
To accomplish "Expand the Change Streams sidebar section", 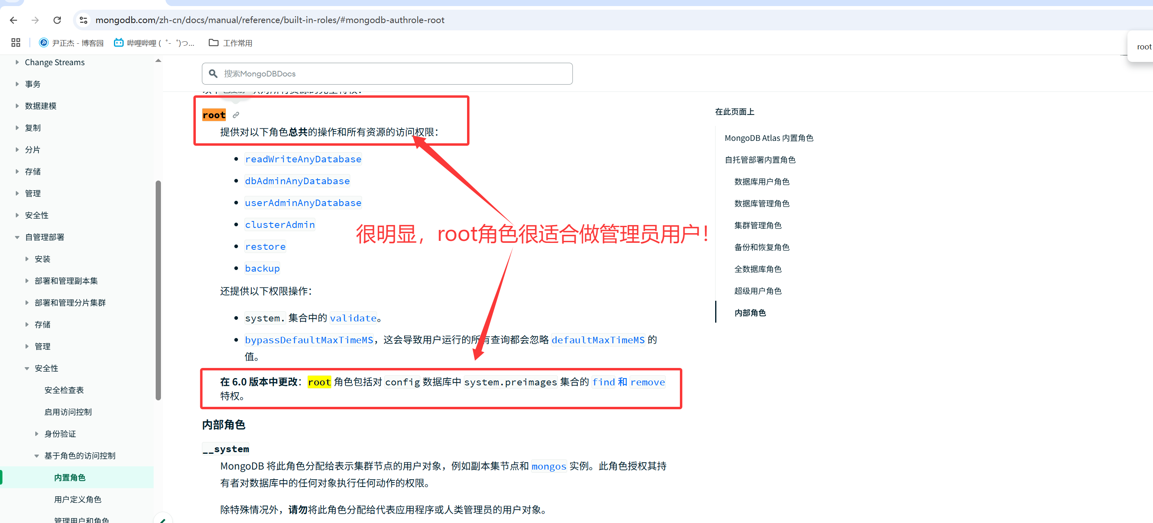I will [17, 62].
